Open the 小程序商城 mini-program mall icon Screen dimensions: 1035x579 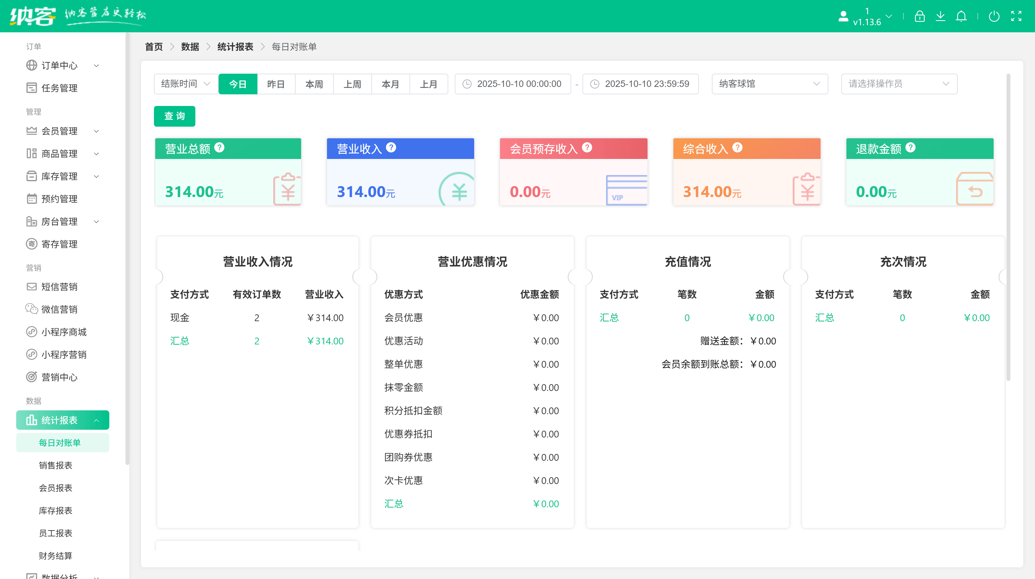click(x=32, y=332)
